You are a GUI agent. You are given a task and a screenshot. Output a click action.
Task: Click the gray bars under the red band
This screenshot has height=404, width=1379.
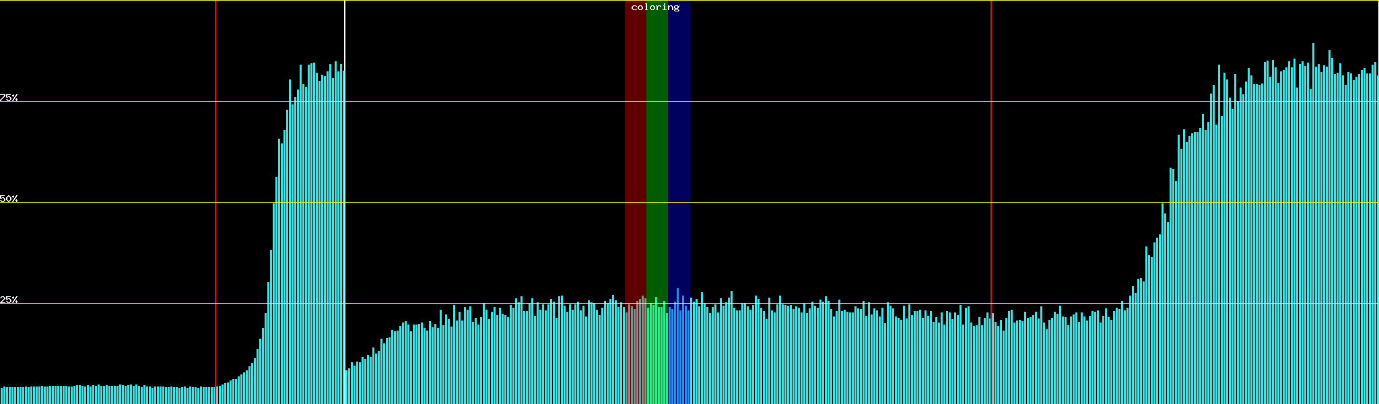(x=635, y=357)
